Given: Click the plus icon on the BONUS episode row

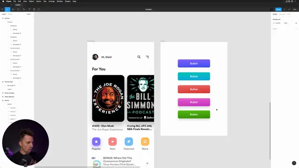Looking at the screenshot, I should point(147,163).
